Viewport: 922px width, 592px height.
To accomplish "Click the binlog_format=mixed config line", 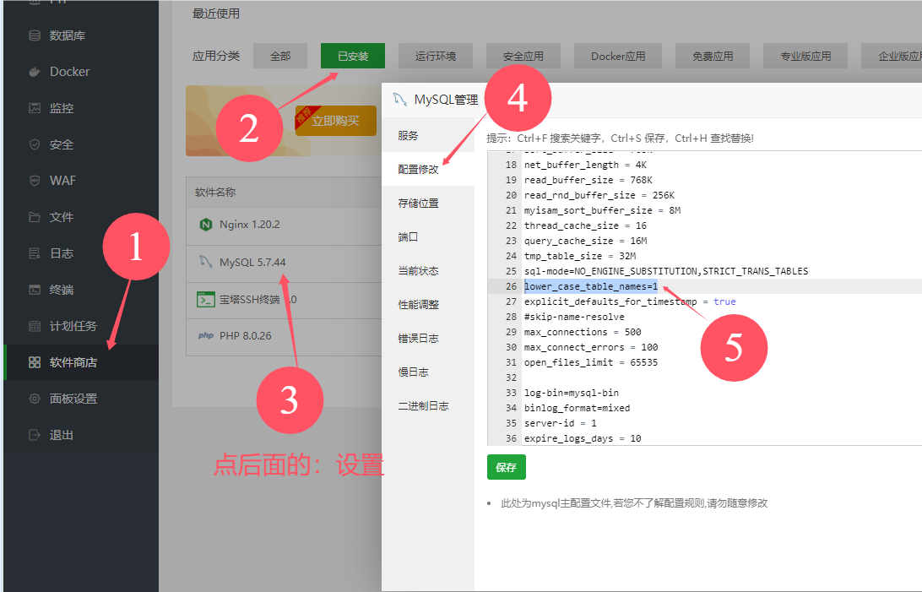I will tap(577, 408).
